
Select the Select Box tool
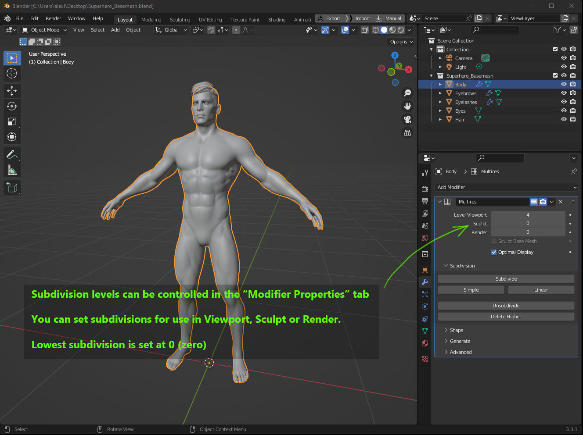(x=12, y=58)
